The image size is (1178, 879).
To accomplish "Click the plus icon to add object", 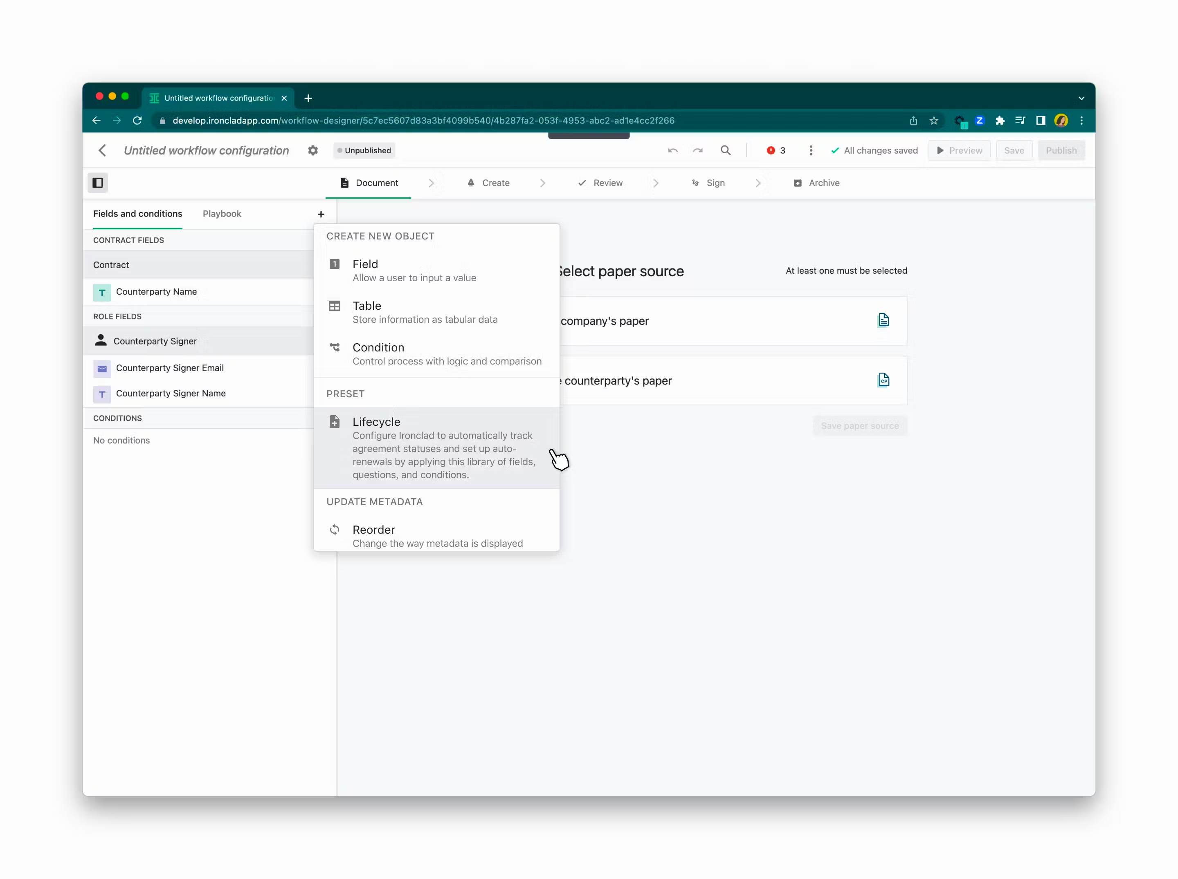I will point(321,214).
